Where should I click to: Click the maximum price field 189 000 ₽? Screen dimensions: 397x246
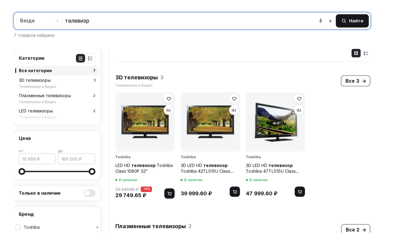(x=76, y=159)
